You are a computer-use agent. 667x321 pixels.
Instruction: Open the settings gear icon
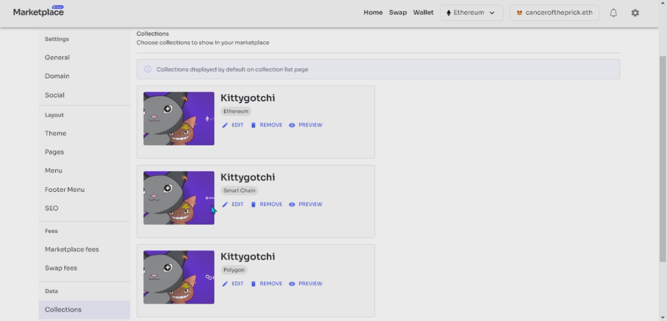tap(635, 13)
